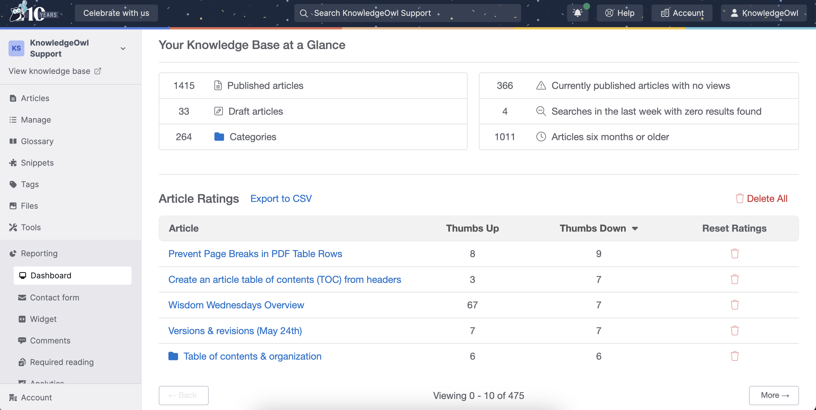Click the Search KnowledgeOwl Support field
Viewport: 816px width, 410px height.
[407, 13]
